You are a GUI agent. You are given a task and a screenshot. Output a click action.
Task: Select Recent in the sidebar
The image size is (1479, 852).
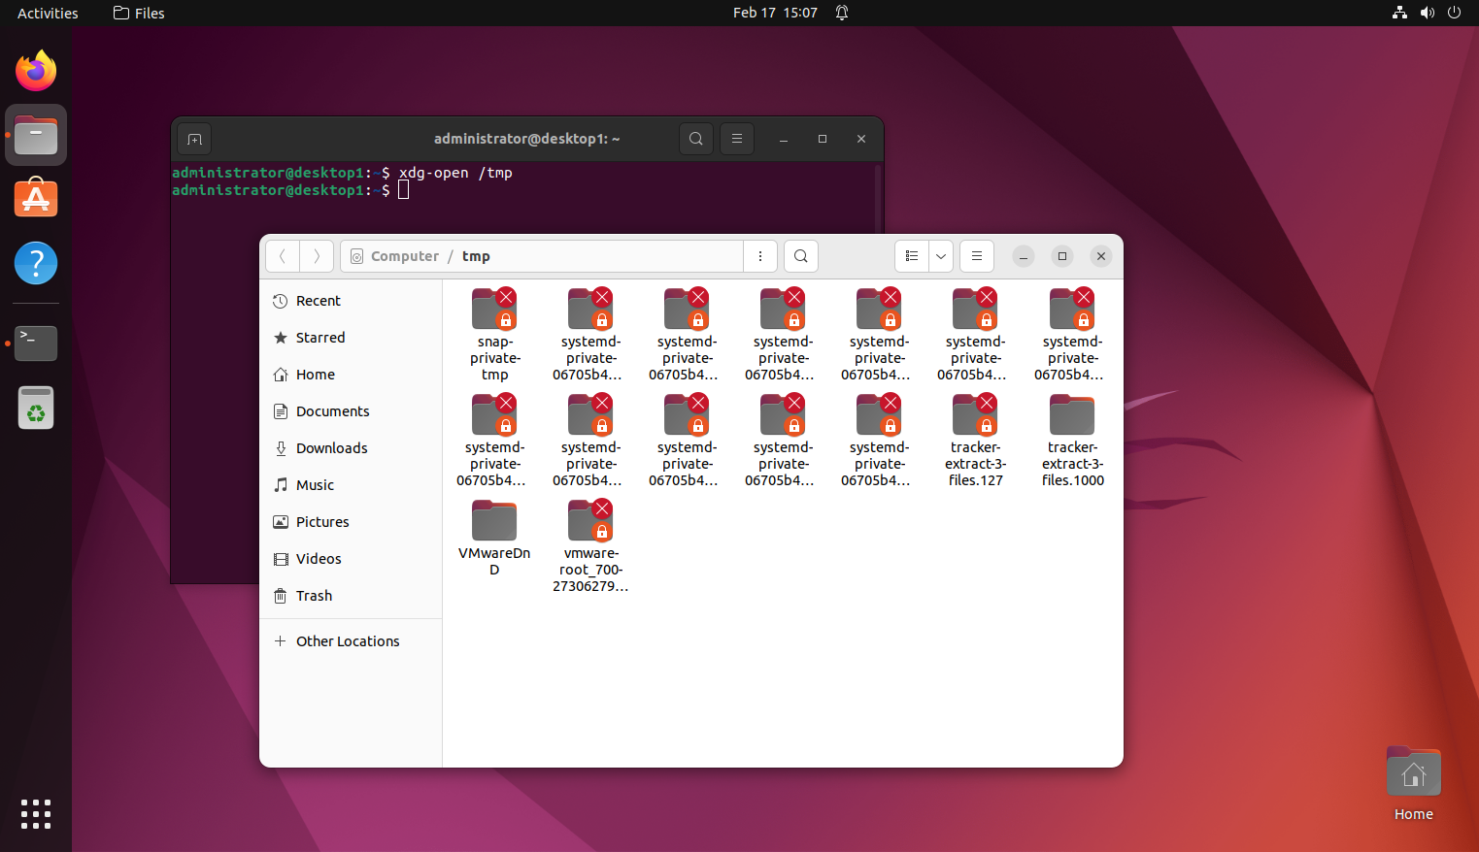[318, 301]
